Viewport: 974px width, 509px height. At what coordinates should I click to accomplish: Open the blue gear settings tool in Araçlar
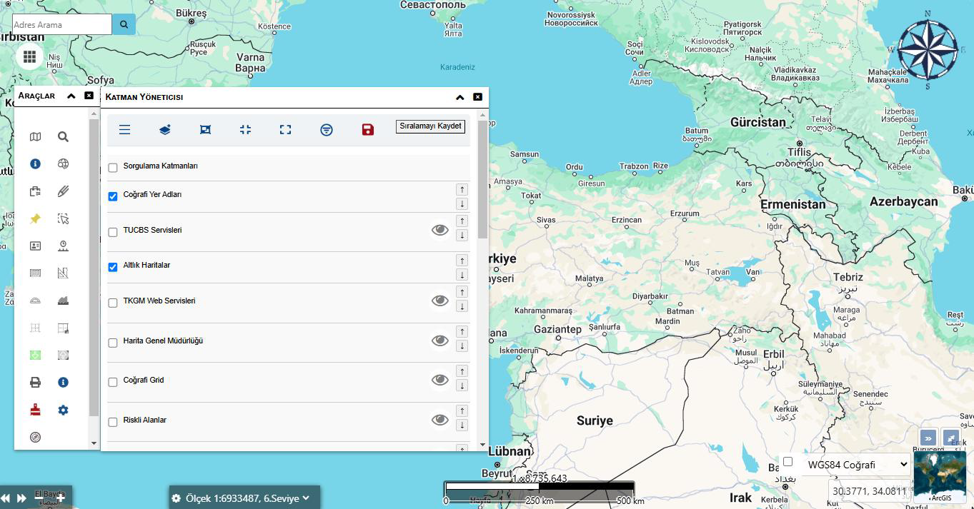coord(63,410)
